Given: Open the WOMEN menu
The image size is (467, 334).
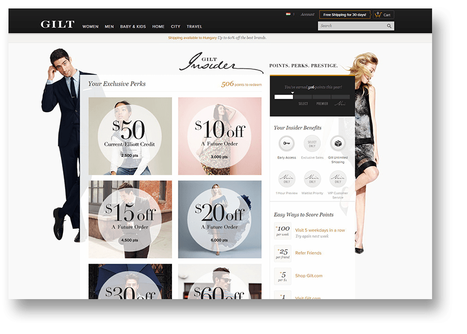Looking at the screenshot, I should coord(90,26).
